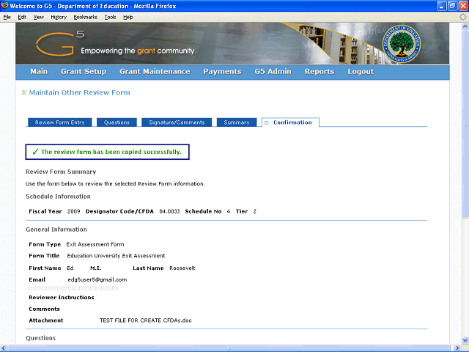Open the History menu
The height and width of the screenshot is (352, 469).
coord(59,17)
